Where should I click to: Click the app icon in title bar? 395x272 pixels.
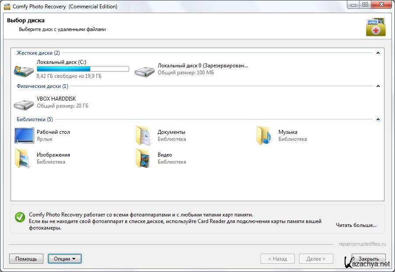tap(7, 7)
